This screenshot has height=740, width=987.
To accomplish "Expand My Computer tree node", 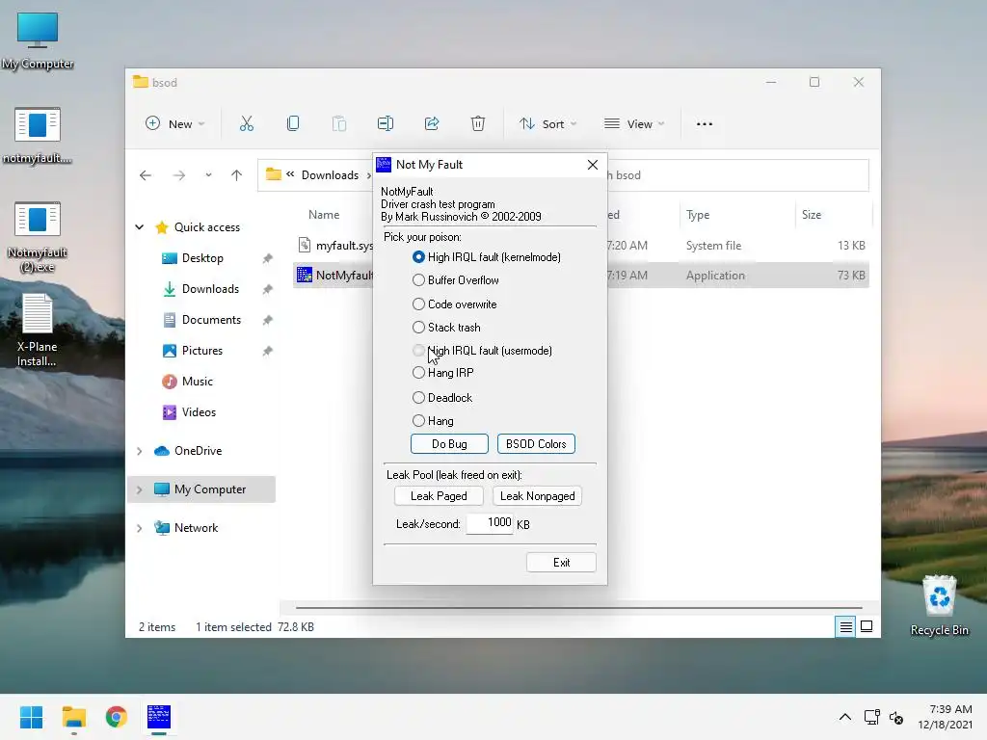I will point(140,489).
